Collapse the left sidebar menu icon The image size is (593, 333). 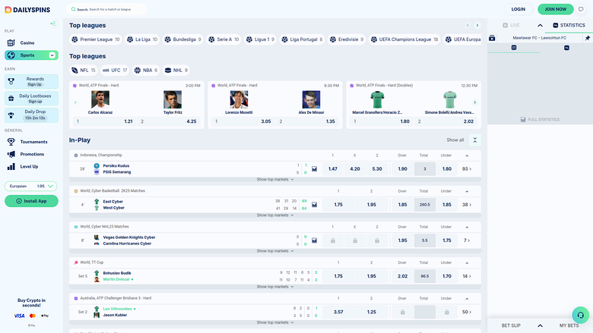pos(53,24)
